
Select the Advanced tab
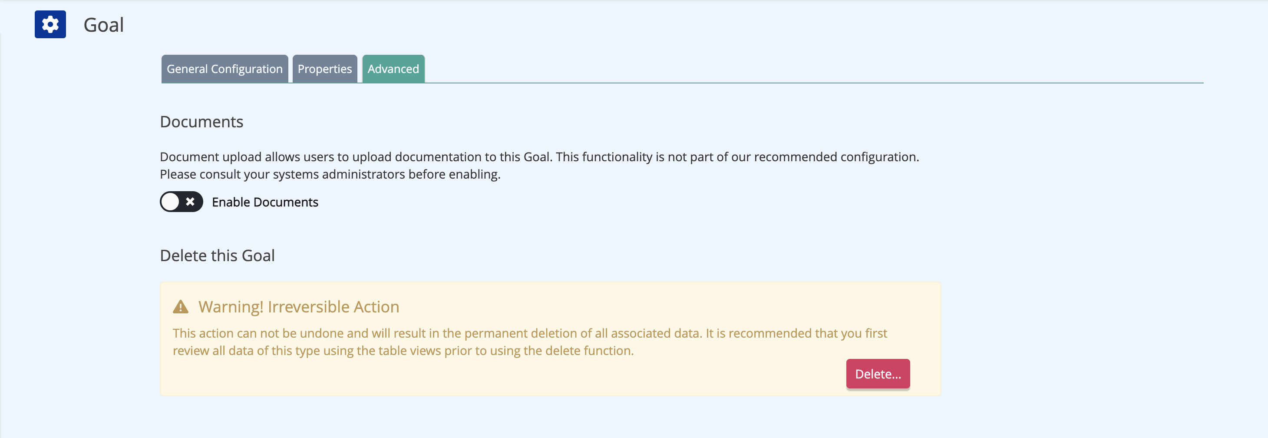click(x=393, y=69)
